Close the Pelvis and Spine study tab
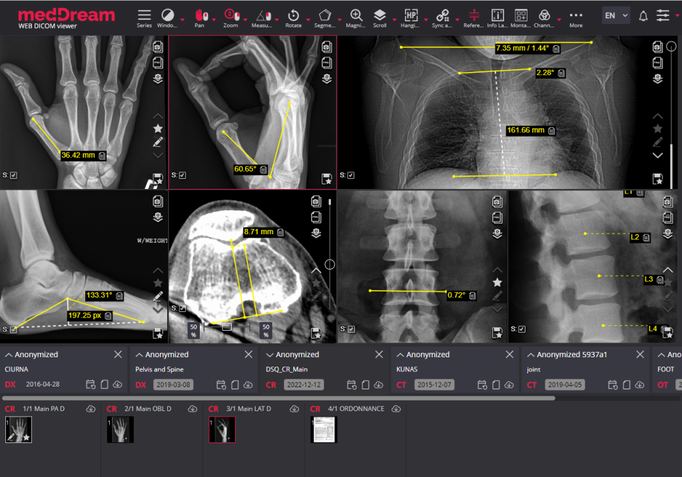Image resolution: width=682 pixels, height=477 pixels. pos(248,355)
